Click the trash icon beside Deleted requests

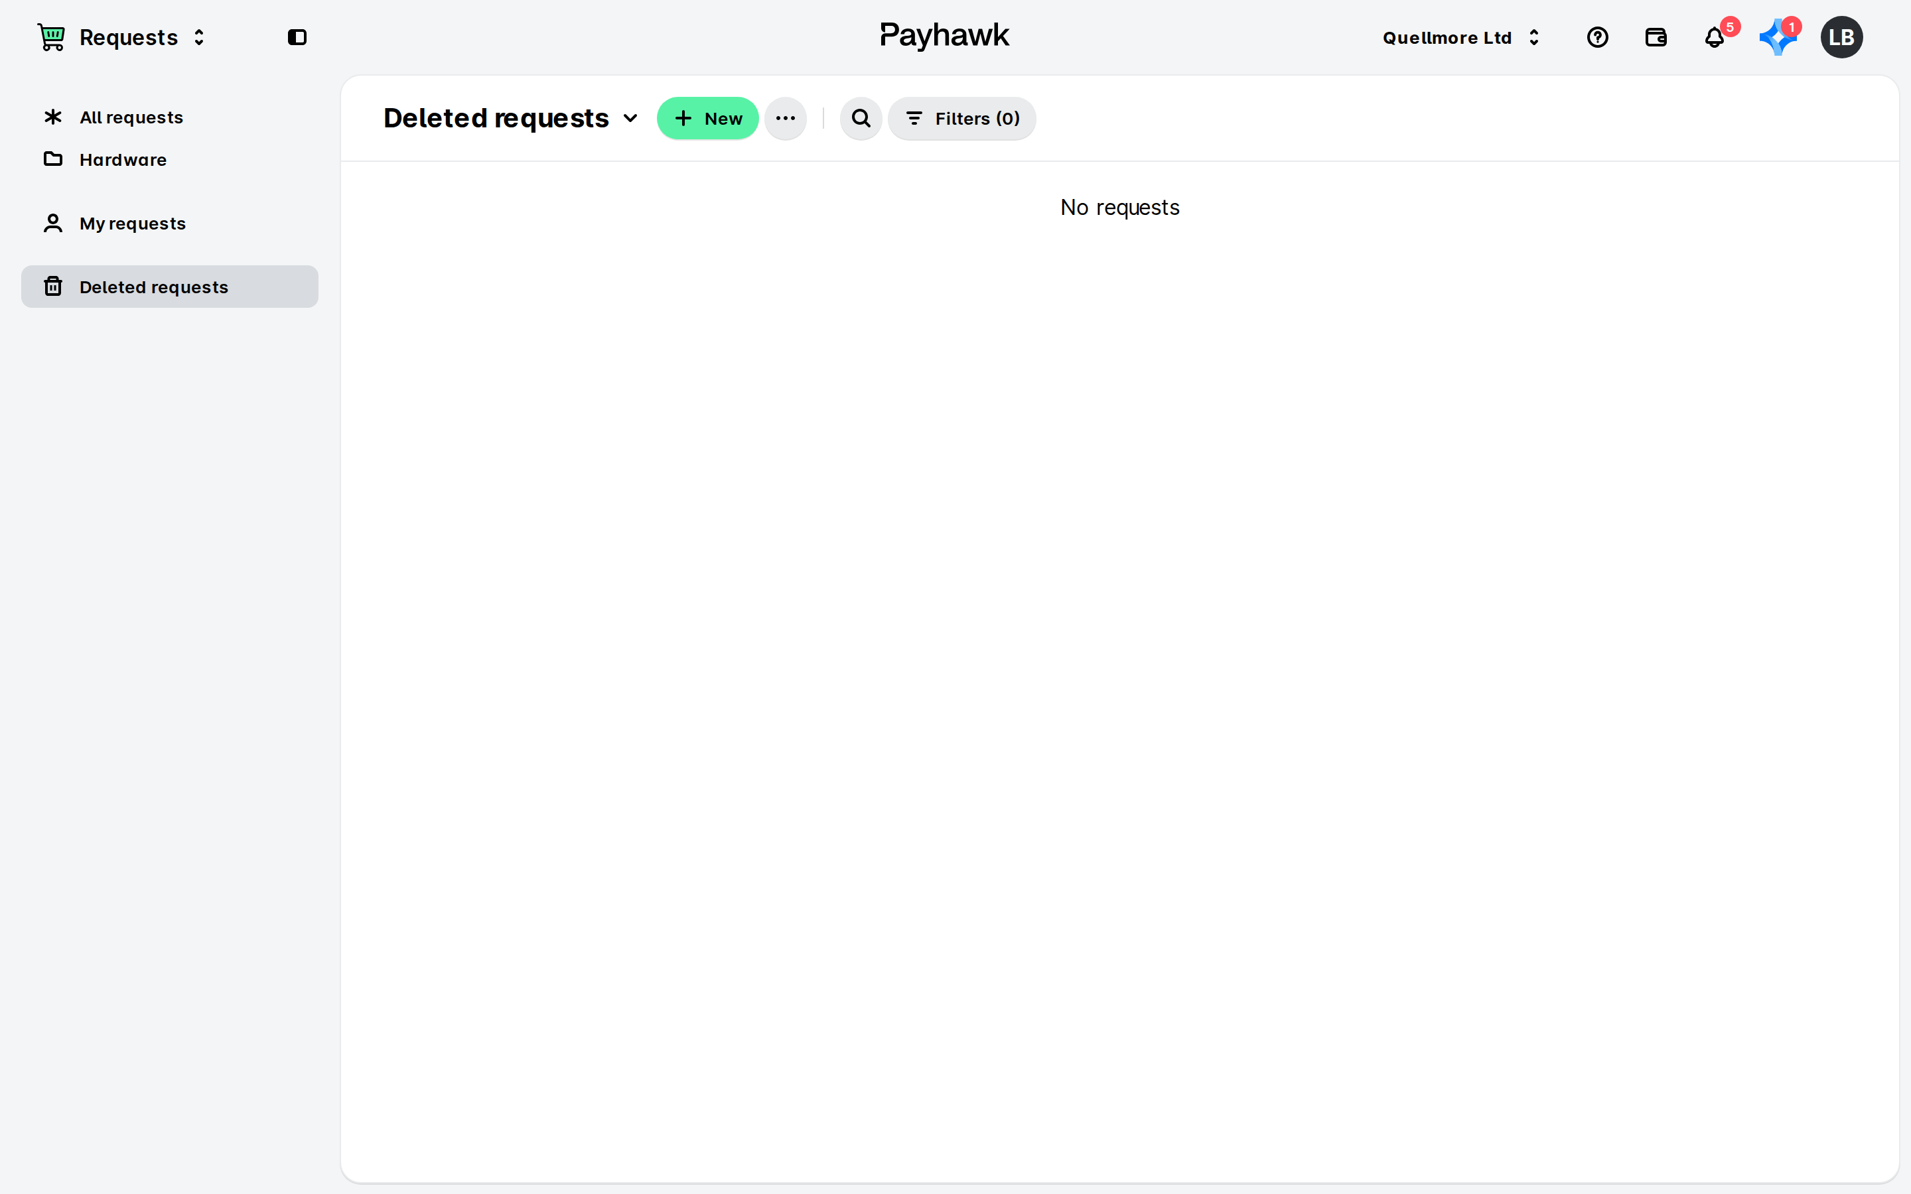click(x=53, y=286)
